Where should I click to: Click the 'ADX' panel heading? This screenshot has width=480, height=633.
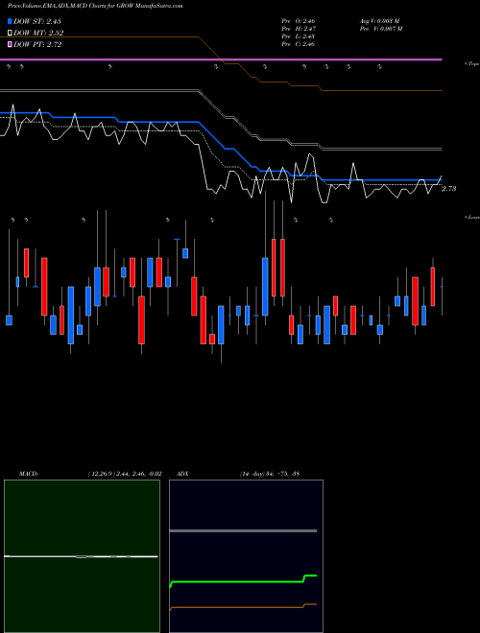tap(182, 474)
